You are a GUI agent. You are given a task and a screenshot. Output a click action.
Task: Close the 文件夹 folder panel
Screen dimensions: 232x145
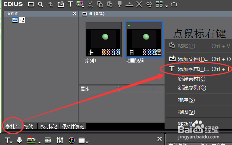pyautogui.click(x=74, y=14)
